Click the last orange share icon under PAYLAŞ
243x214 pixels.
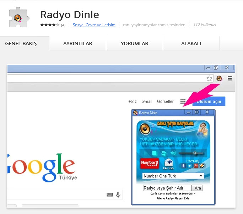tap(202, 166)
